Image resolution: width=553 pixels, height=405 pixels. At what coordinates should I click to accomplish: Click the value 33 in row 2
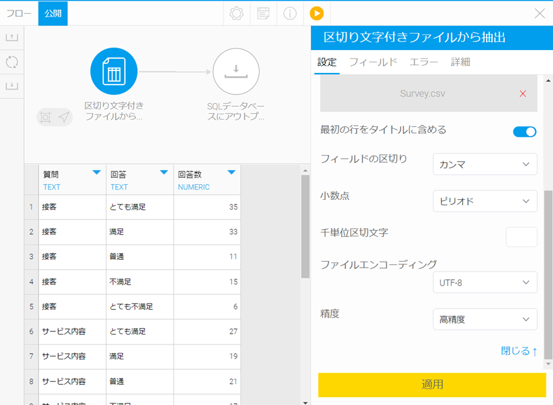tap(234, 232)
